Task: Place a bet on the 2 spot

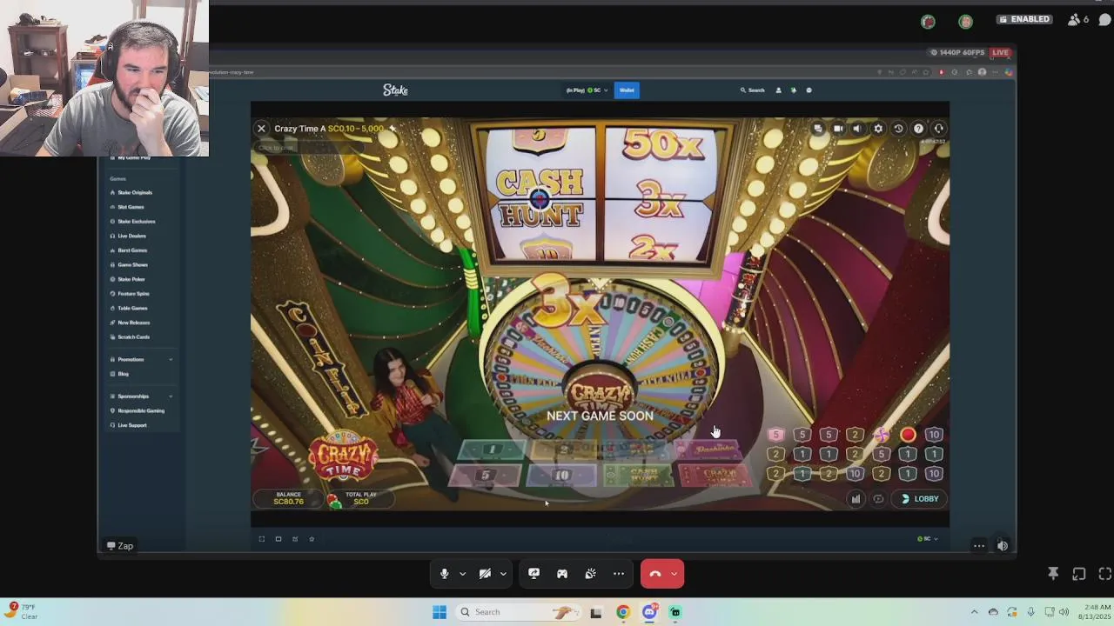Action: [566, 450]
